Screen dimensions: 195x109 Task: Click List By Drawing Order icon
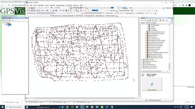pyautogui.click(x=3, y=20)
